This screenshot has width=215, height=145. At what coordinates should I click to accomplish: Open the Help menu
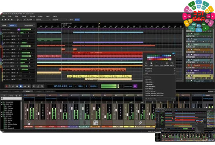point(55,16)
